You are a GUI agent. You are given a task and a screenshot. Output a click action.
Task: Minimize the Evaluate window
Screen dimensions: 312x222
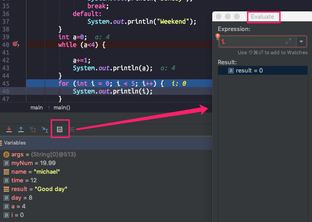[228, 16]
